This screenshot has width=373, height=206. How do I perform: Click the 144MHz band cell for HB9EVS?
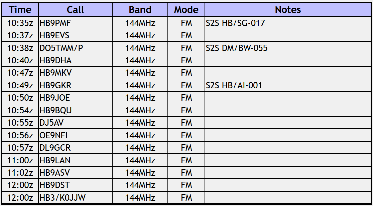[140, 35]
